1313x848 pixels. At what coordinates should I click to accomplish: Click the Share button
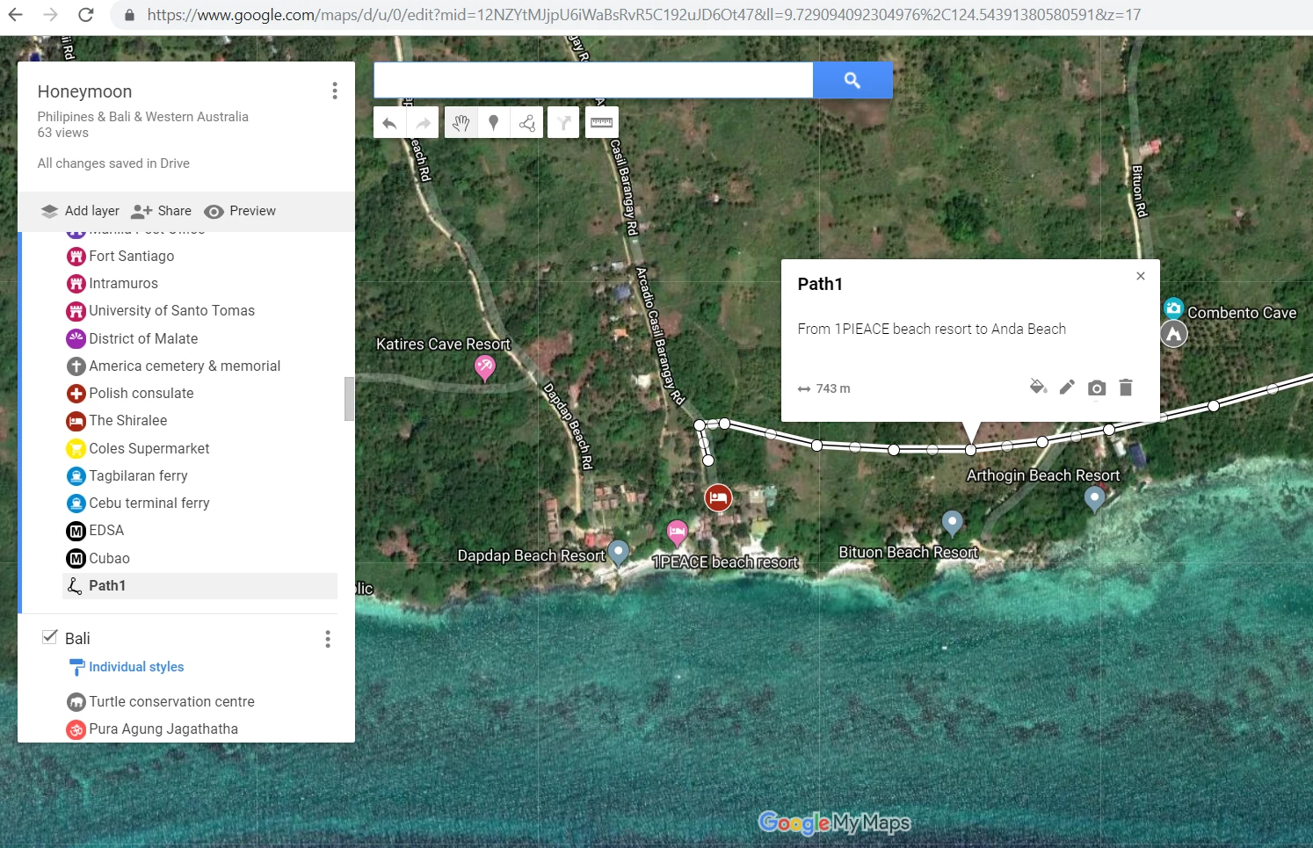pos(162,211)
